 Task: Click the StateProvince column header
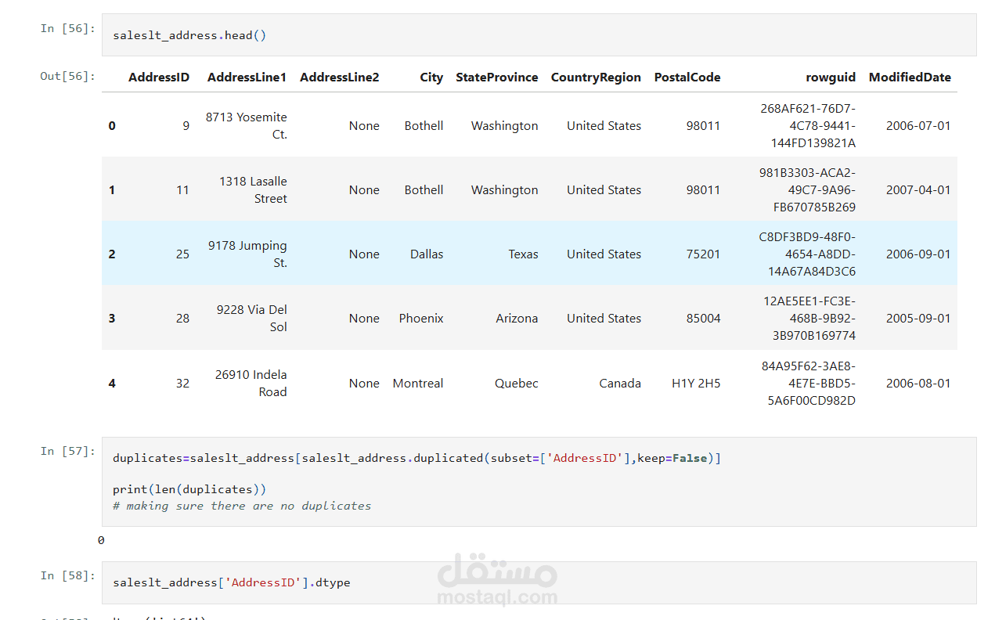pyautogui.click(x=496, y=77)
